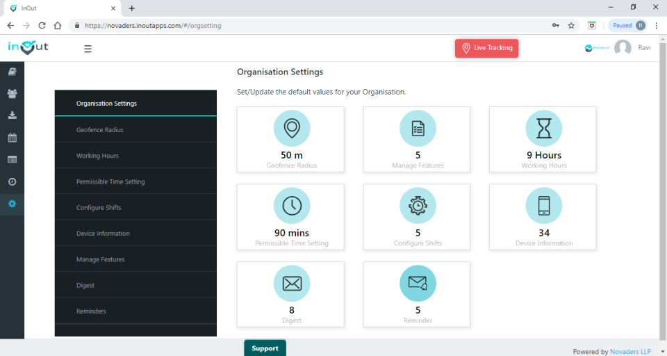
Task: Toggle the hamburger menu
Action: point(88,49)
